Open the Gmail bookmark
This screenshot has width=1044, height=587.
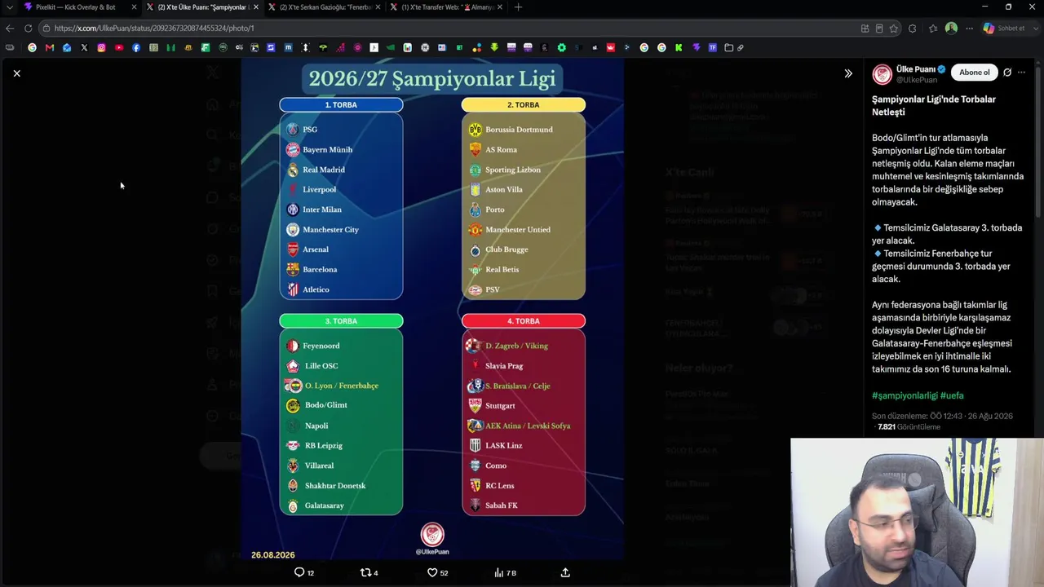click(50, 47)
